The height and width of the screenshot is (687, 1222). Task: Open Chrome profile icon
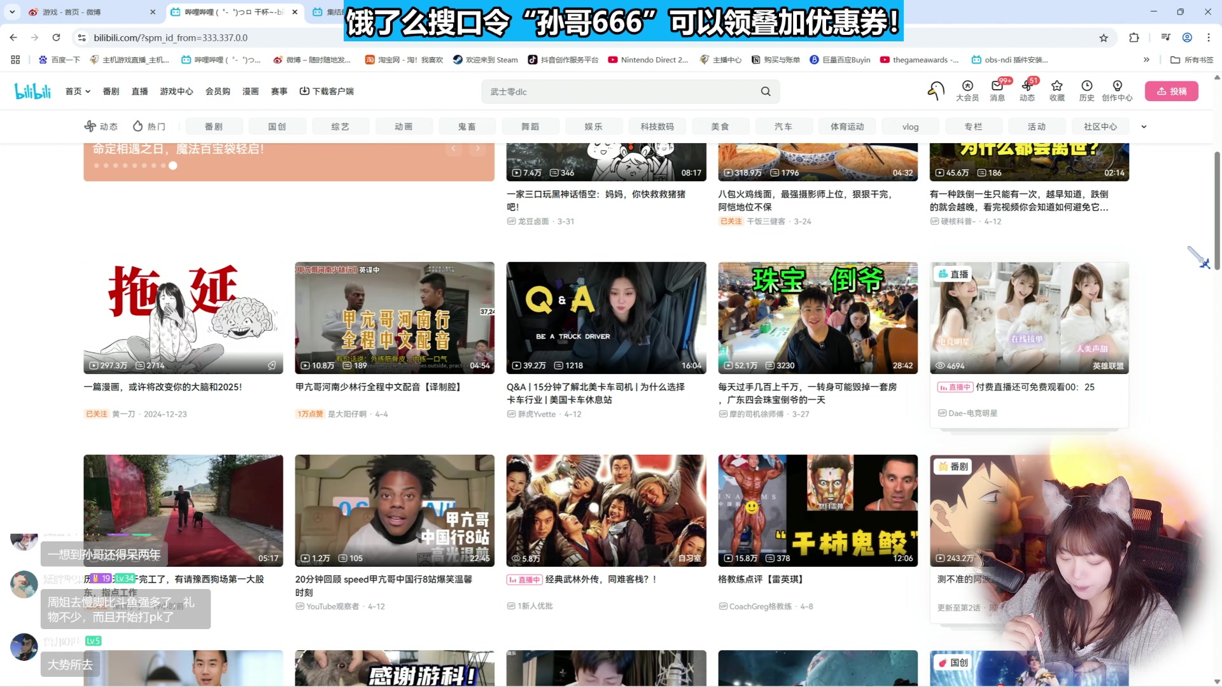coord(1187,38)
